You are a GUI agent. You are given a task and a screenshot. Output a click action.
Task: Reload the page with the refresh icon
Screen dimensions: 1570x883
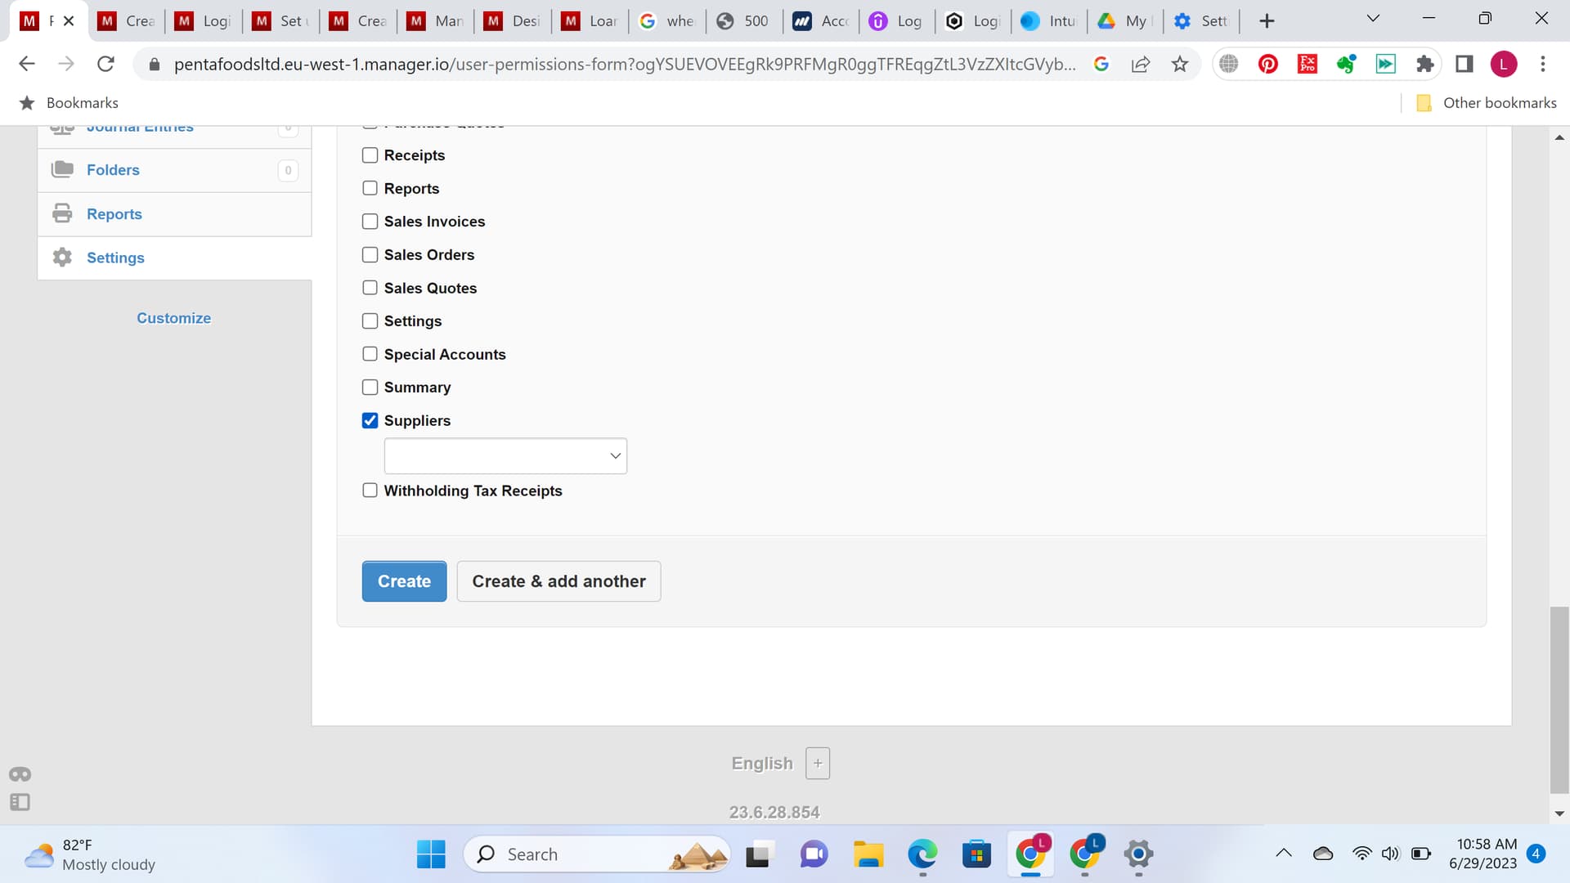point(105,64)
